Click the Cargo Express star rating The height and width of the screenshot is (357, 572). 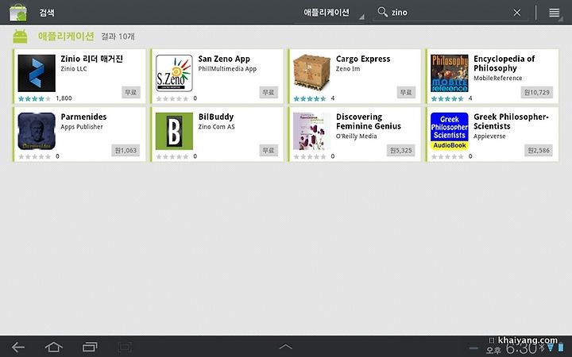(x=310, y=98)
